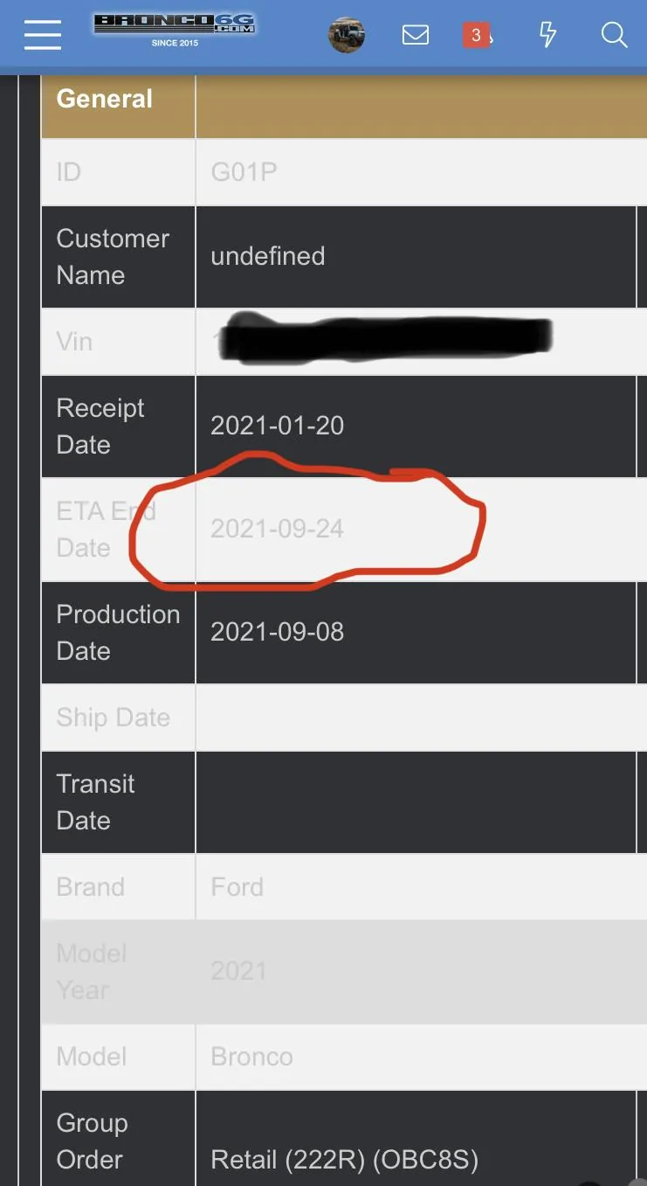The width and height of the screenshot is (647, 1186).
Task: Select the Ford brand value
Action: [237, 887]
